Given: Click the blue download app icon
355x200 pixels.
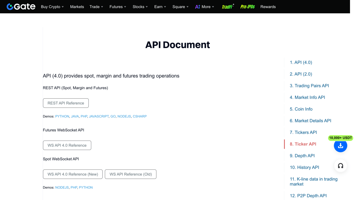Looking at the screenshot, I should 341,145.
